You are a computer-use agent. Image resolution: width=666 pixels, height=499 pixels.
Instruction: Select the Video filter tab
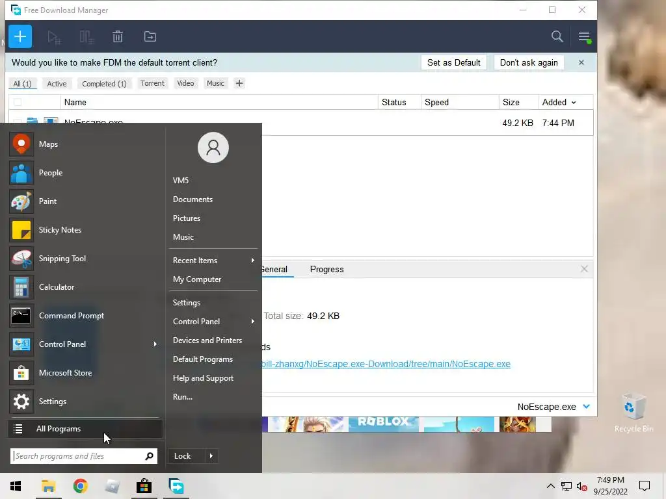(185, 83)
